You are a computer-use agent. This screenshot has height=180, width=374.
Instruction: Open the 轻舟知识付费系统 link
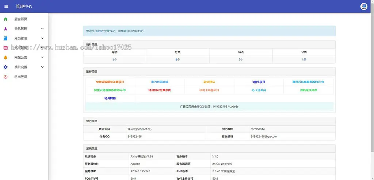(160, 90)
